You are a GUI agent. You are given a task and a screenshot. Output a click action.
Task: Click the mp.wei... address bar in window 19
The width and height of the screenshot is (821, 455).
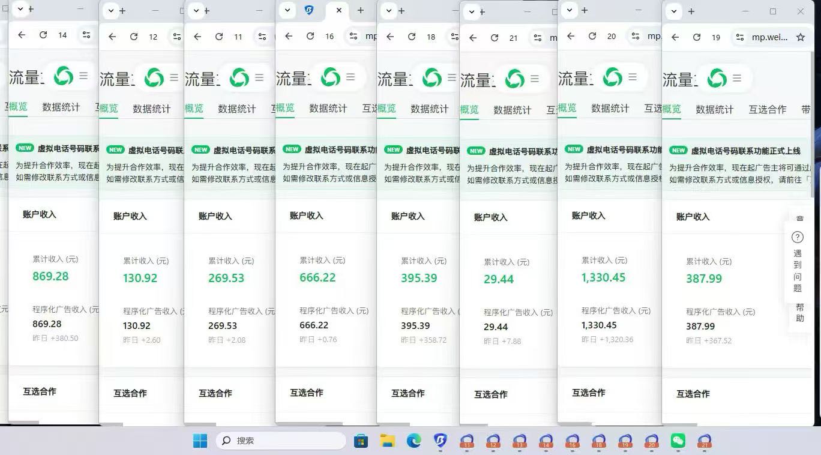[x=769, y=37]
